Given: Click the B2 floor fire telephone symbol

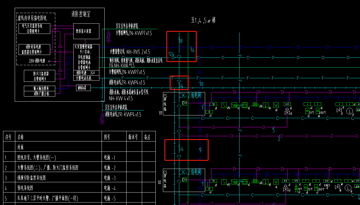Looking at the screenshot, I should pyautogui.click(x=245, y=182).
